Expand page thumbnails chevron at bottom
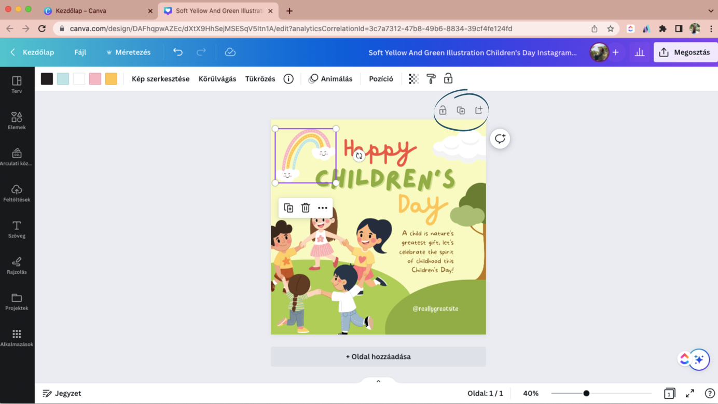 pos(378,381)
